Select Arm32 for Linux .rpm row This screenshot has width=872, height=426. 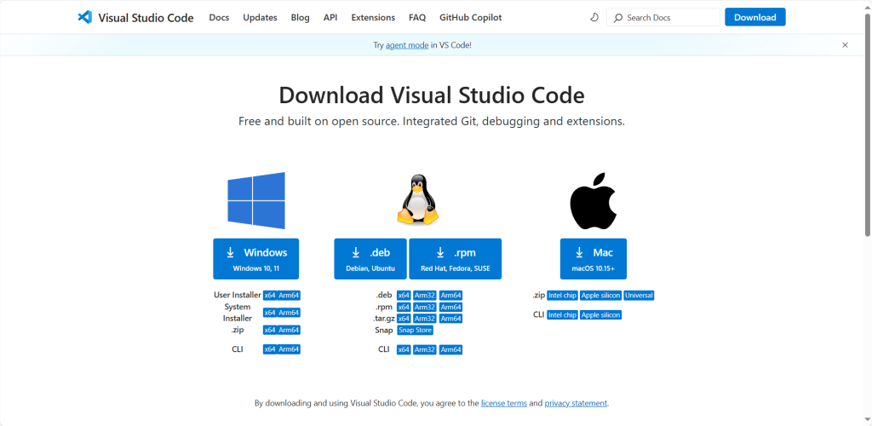(425, 307)
